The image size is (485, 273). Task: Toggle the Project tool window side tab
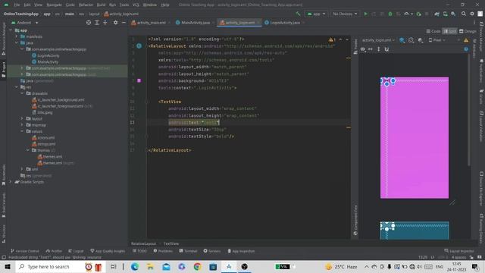[3, 71]
